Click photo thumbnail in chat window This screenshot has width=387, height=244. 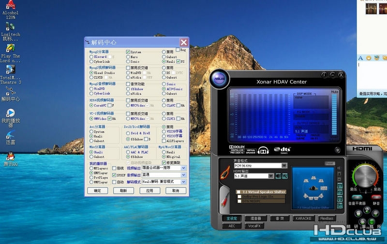coord(371,9)
